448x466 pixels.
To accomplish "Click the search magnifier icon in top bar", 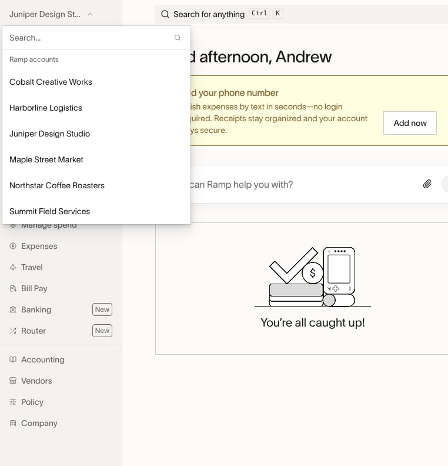I will (x=165, y=14).
